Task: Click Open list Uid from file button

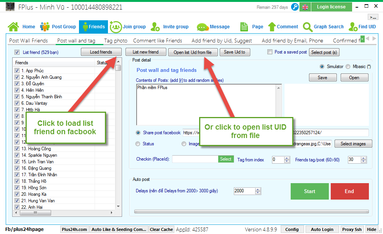Action: click(193, 52)
